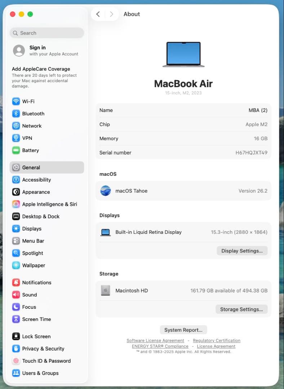The image size is (284, 389).
Task: Open the Users & Groups icon
Action: click(x=16, y=373)
